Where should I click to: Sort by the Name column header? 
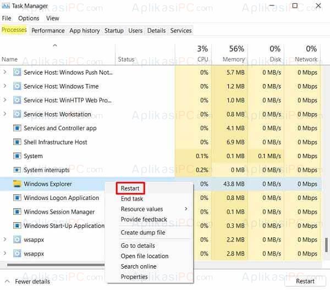point(10,59)
